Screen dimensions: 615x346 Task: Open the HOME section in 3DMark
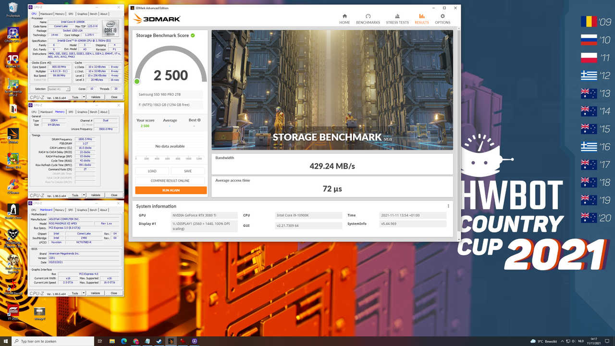click(x=344, y=19)
